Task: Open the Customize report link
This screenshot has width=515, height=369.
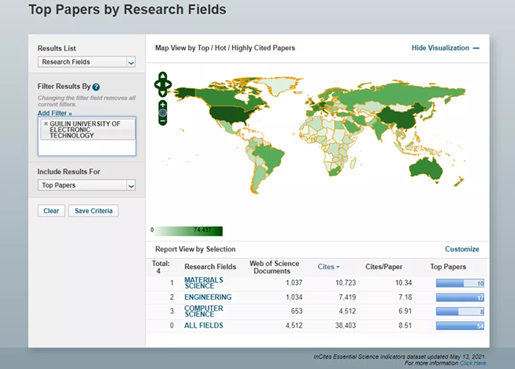Action: pyautogui.click(x=461, y=249)
